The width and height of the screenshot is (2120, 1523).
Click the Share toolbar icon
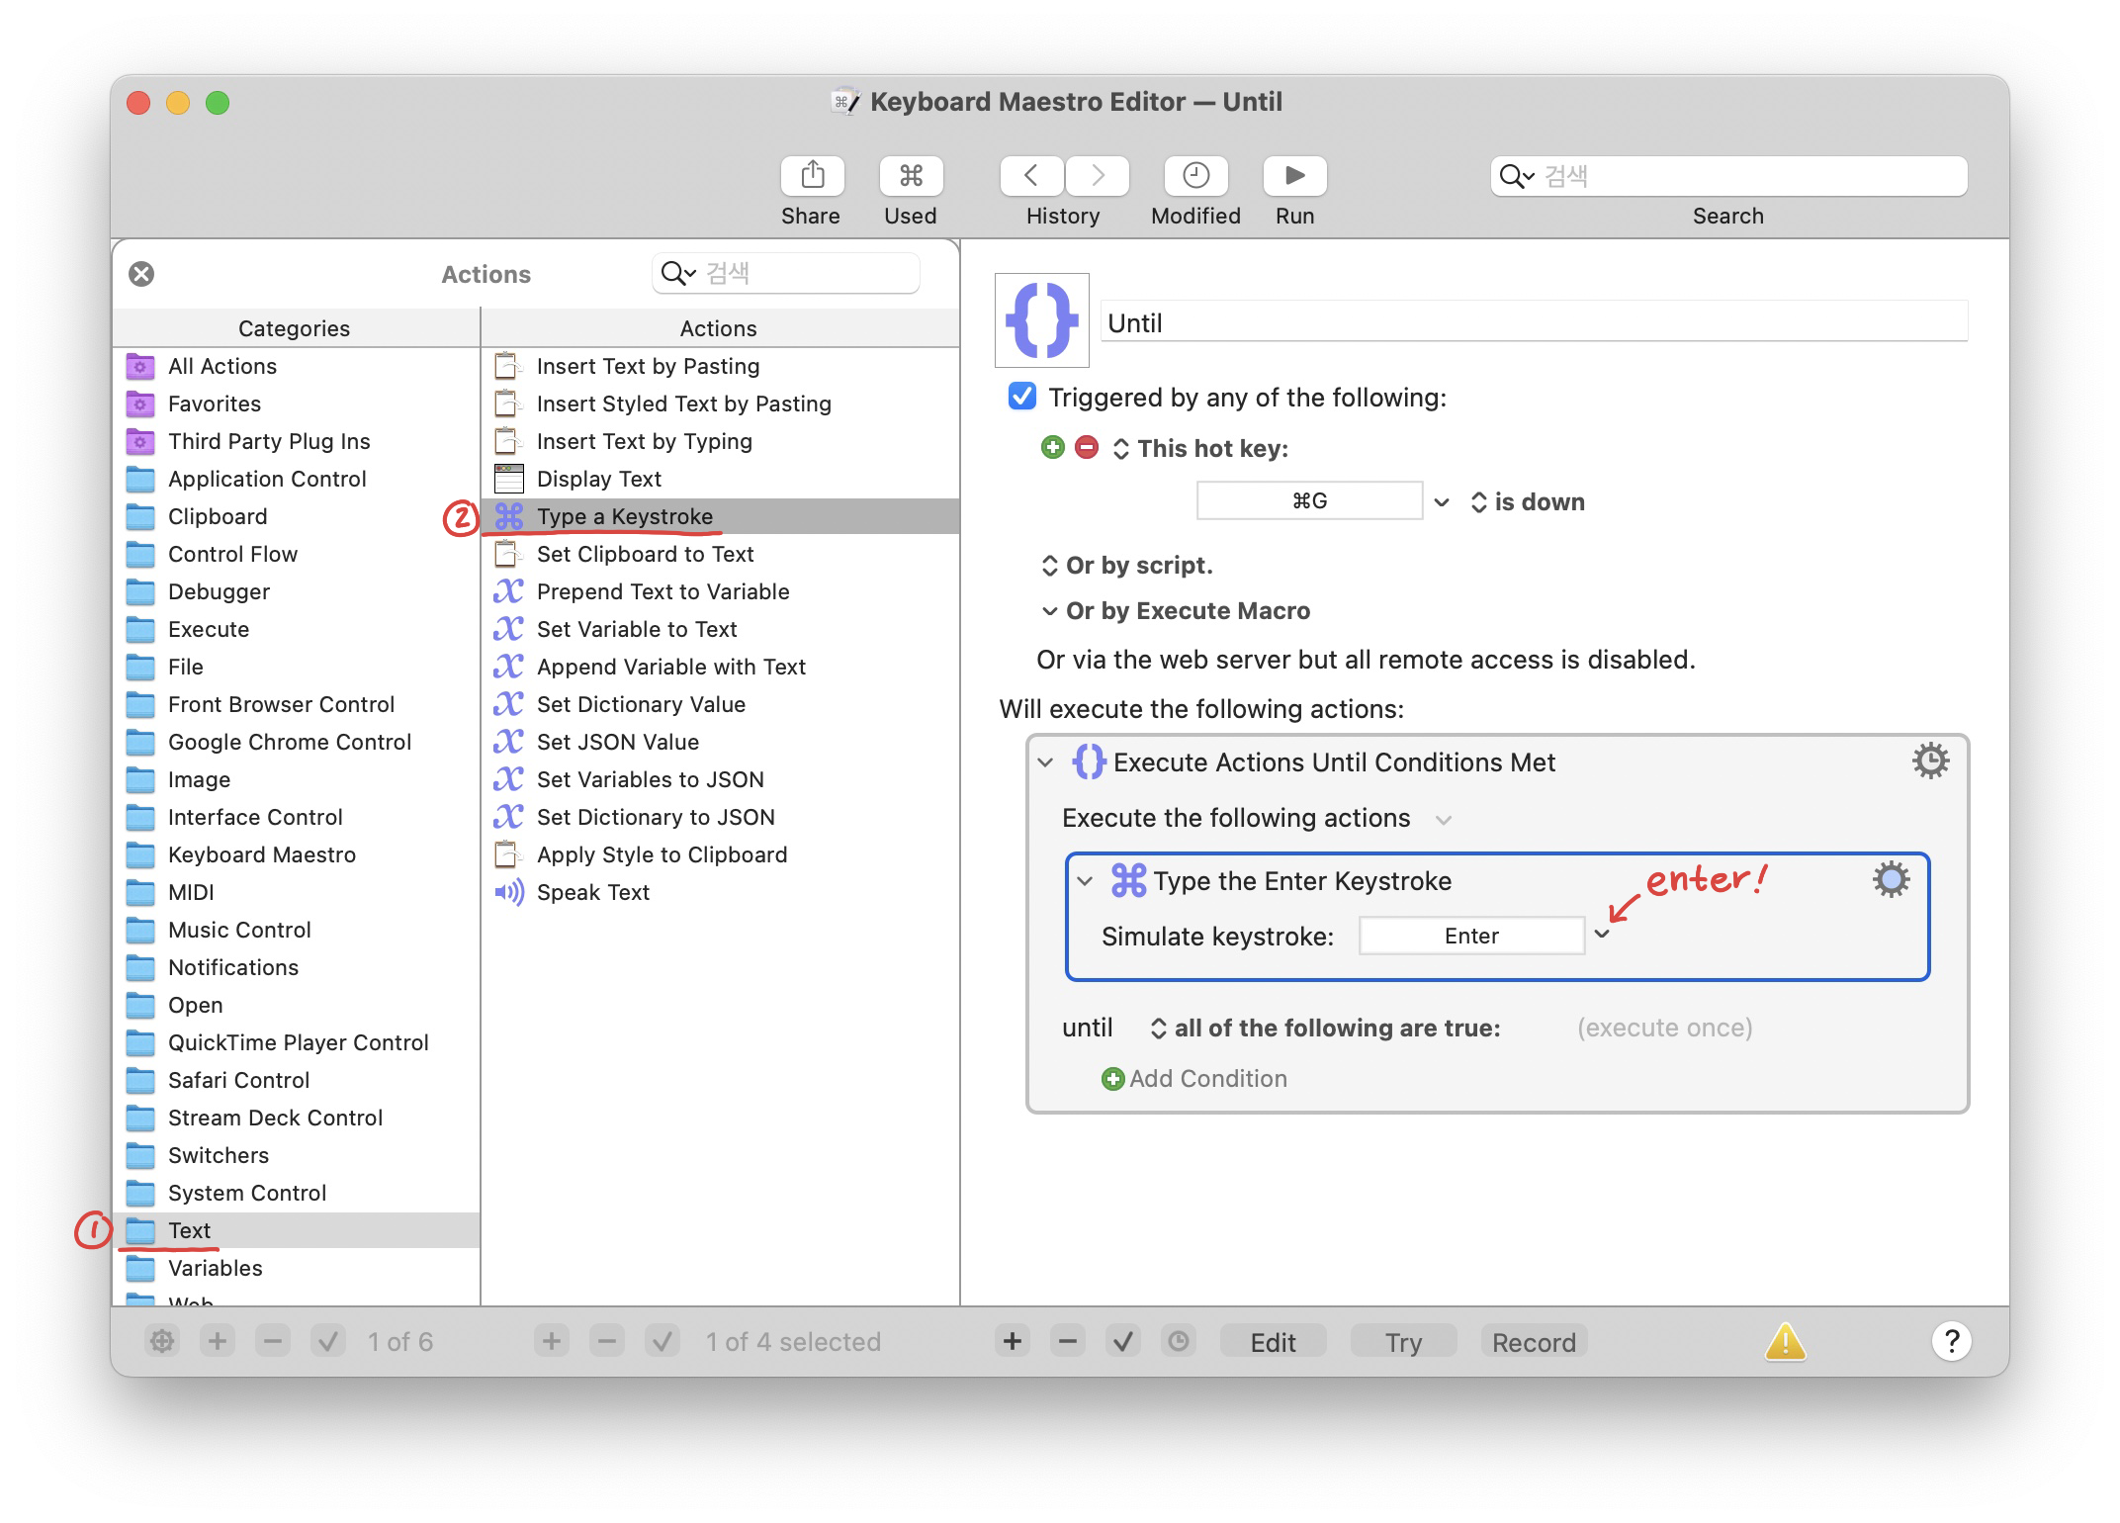(x=812, y=176)
